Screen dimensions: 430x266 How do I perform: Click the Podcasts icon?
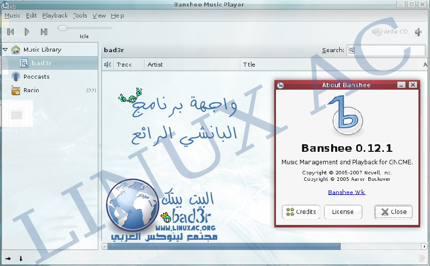tap(16, 77)
